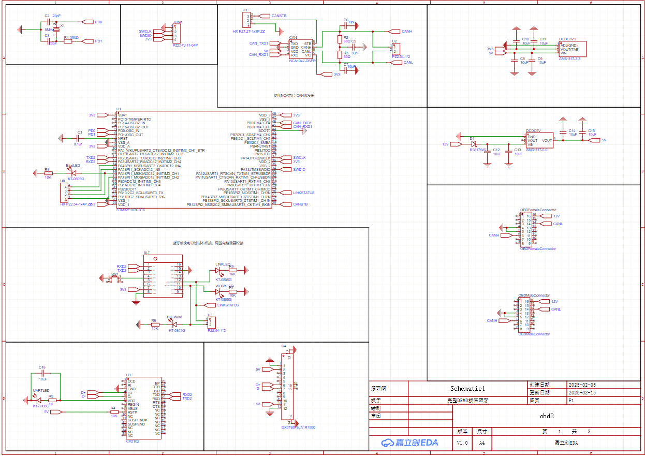
Task: Click the 嘉立创EDA logo in title block
Action: click(x=409, y=443)
